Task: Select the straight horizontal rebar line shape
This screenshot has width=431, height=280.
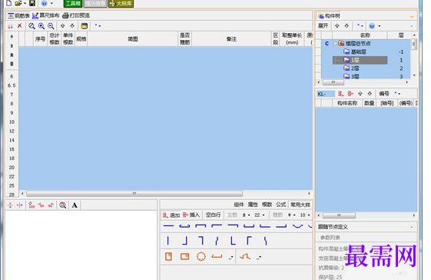Action: point(168,226)
